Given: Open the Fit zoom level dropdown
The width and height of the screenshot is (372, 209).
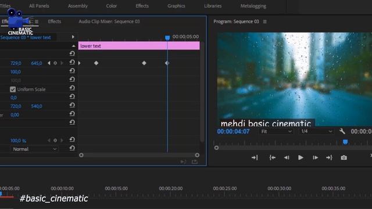Looking at the screenshot, I should (276, 132).
